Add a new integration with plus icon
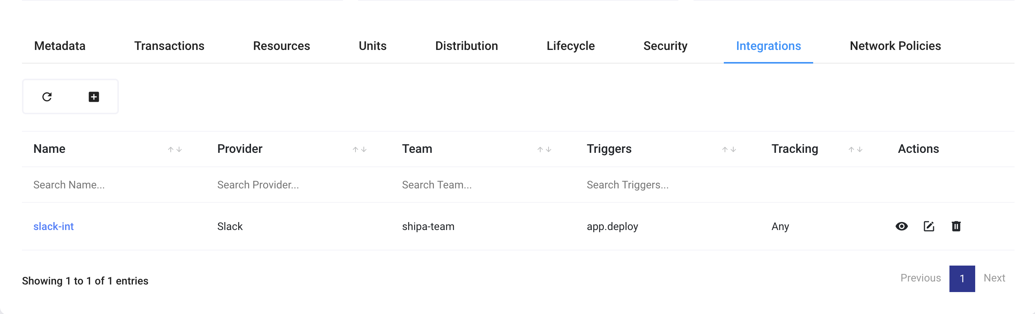This screenshot has height=314, width=1035. coord(94,97)
